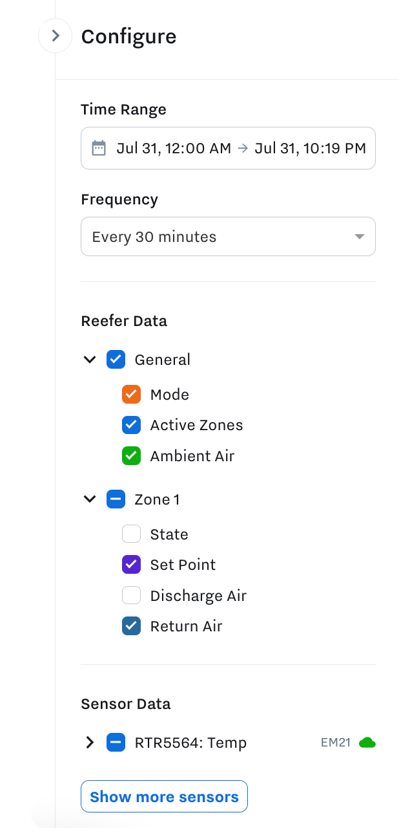Click the Show more sensors button

click(x=164, y=796)
